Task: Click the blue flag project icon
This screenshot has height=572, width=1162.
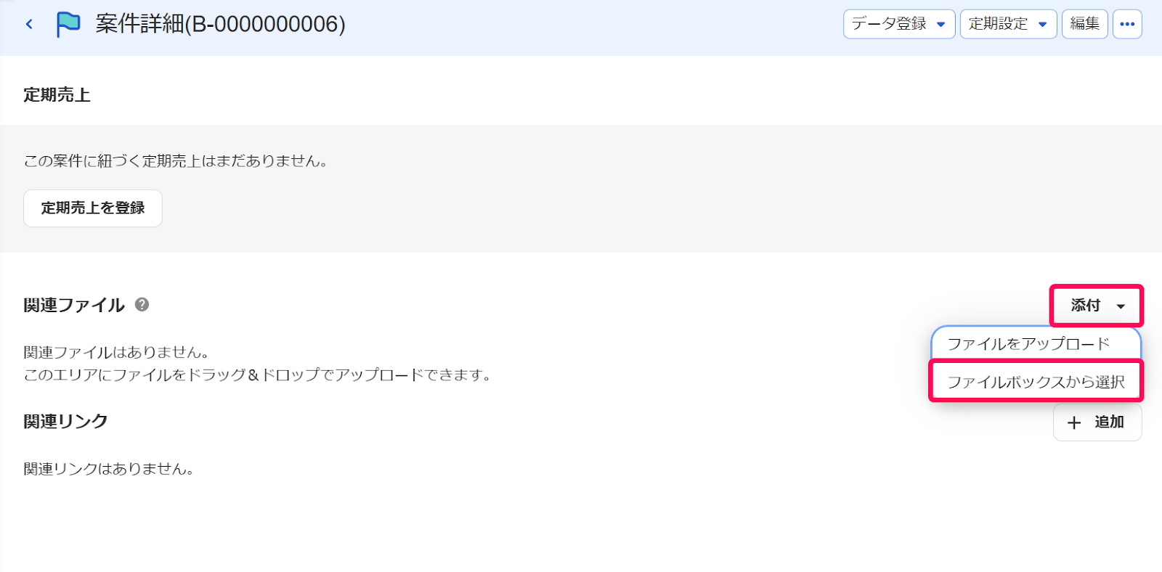Action: tap(68, 24)
